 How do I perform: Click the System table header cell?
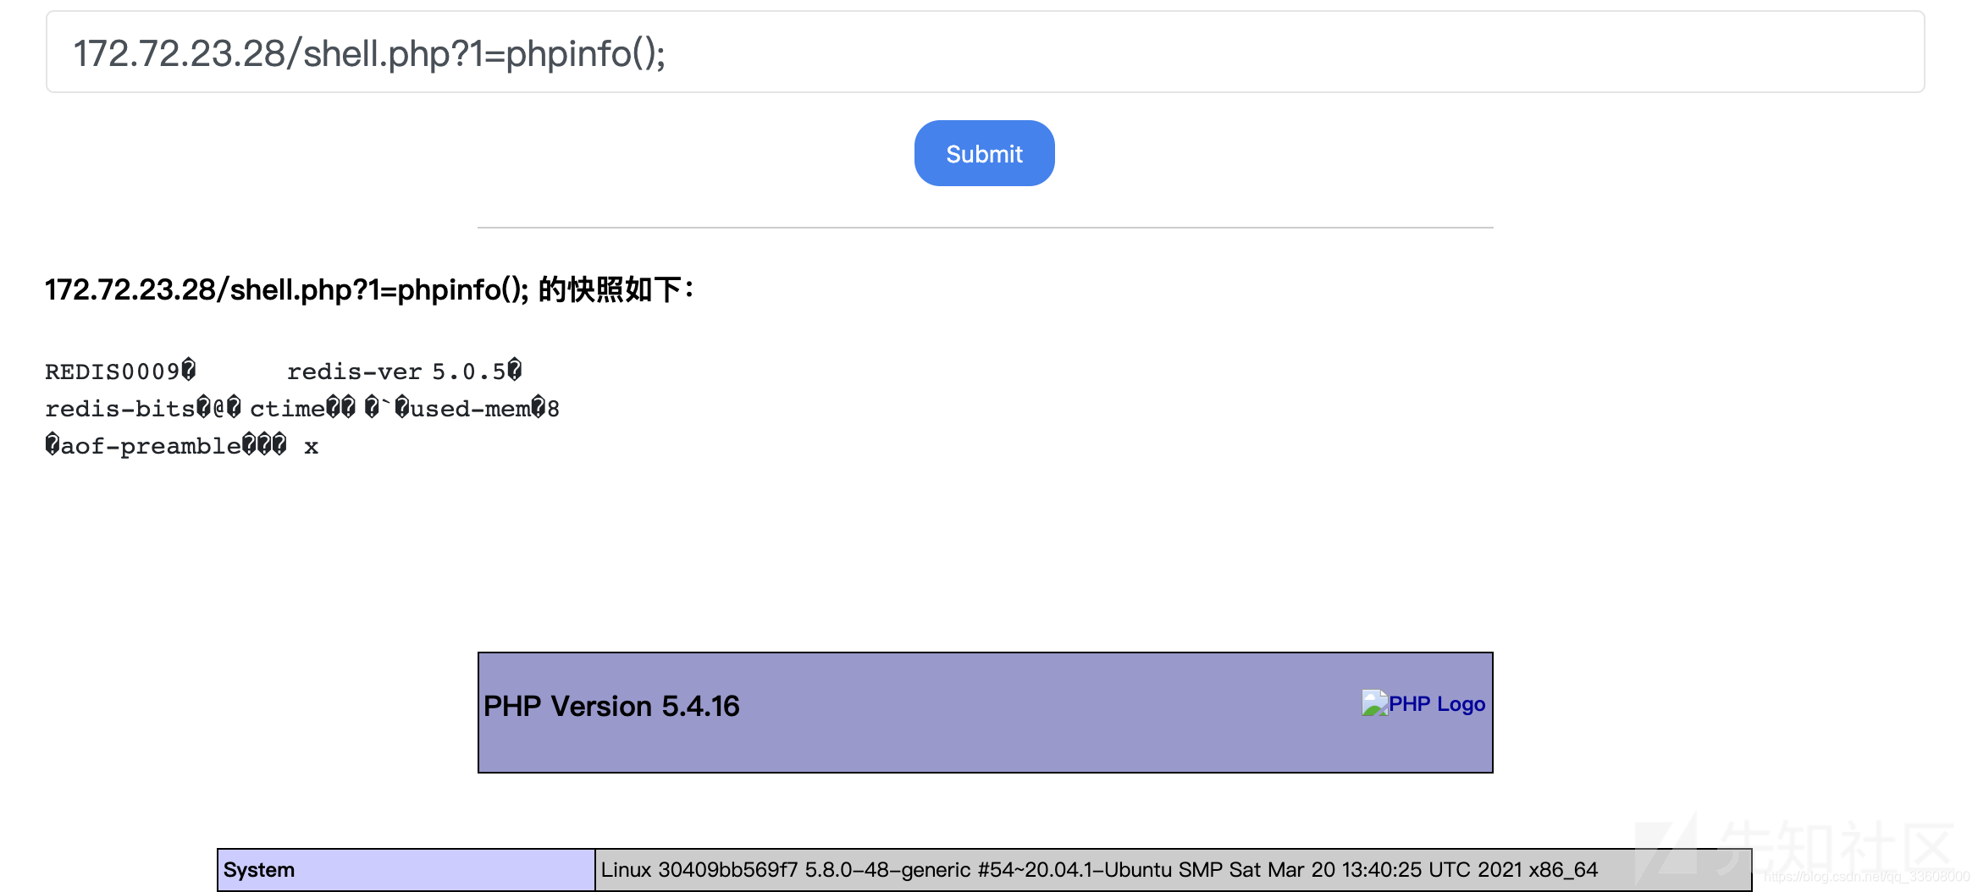pyautogui.click(x=406, y=870)
